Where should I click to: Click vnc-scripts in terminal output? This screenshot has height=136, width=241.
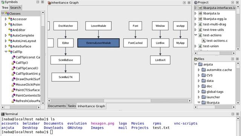point(186,124)
